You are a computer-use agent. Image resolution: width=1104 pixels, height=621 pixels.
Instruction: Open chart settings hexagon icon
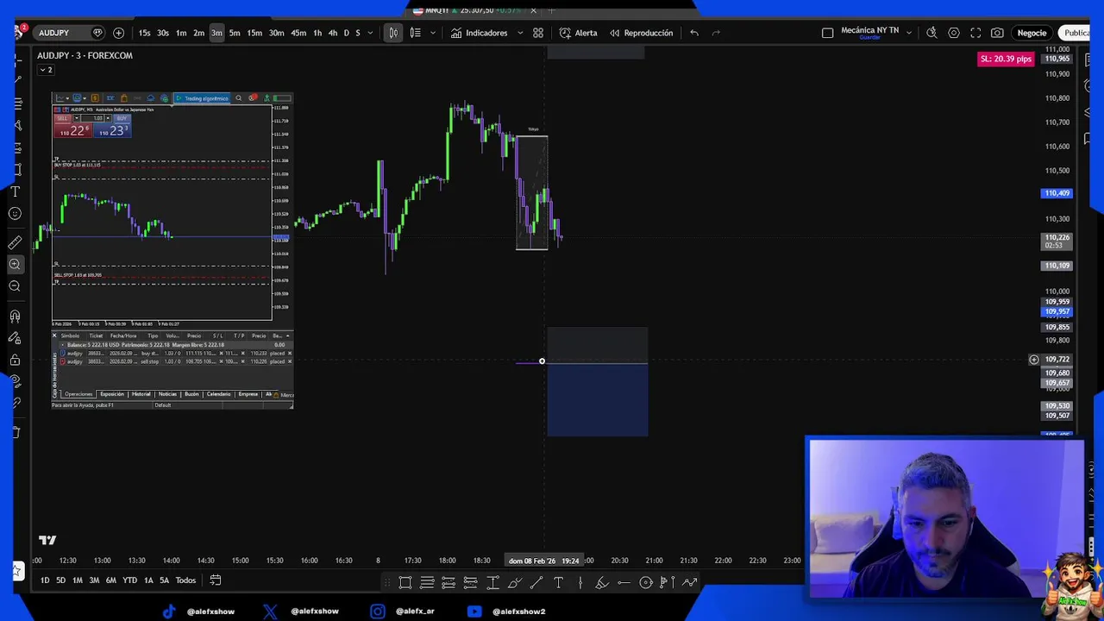pyautogui.click(x=954, y=33)
